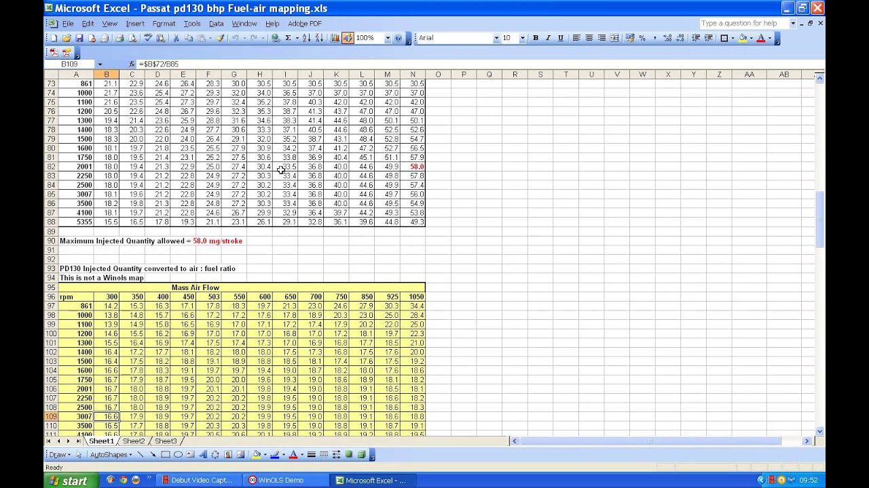Sort descending with the Z-A icon
Screen dimensions: 869x488
coord(318,38)
